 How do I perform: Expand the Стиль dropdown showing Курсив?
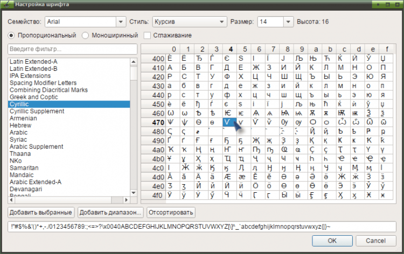pos(221,22)
